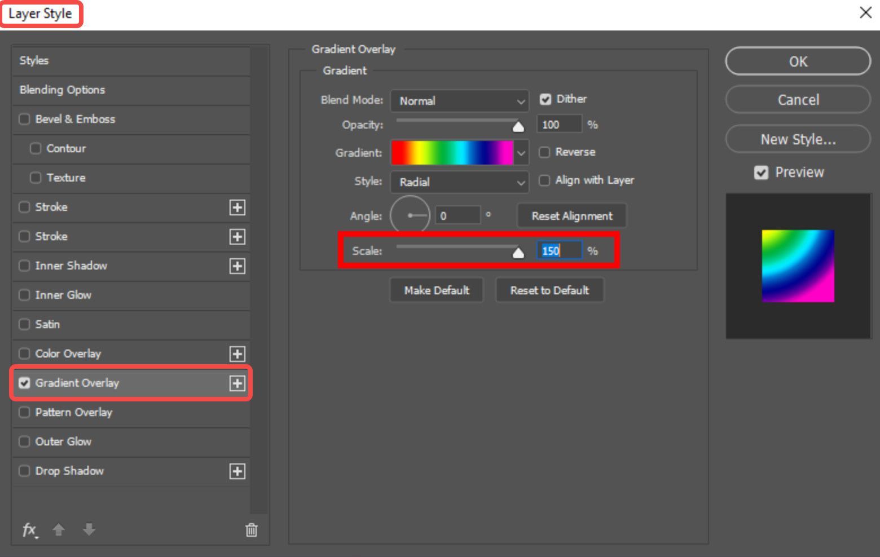Click inside the Scale percentage field
Image resolution: width=880 pixels, height=557 pixels.
pyautogui.click(x=559, y=250)
